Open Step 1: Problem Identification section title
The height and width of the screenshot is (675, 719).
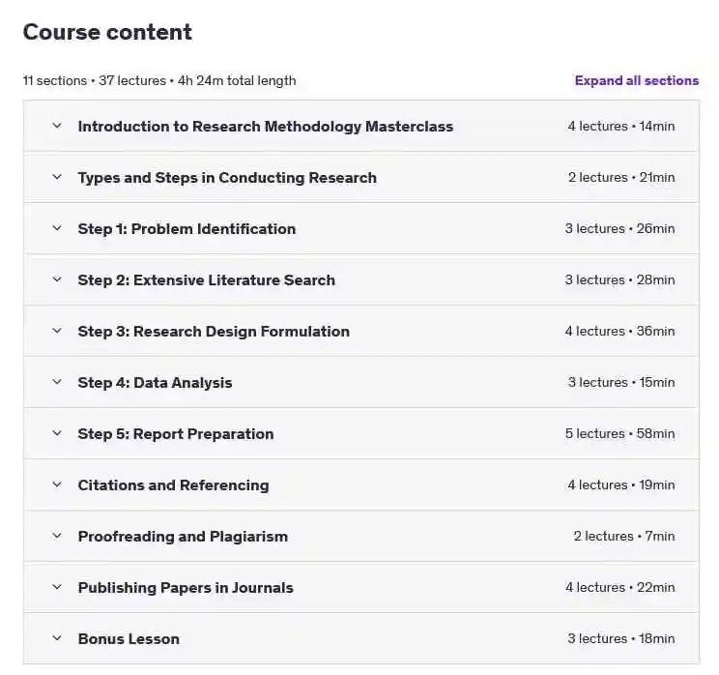tap(187, 229)
